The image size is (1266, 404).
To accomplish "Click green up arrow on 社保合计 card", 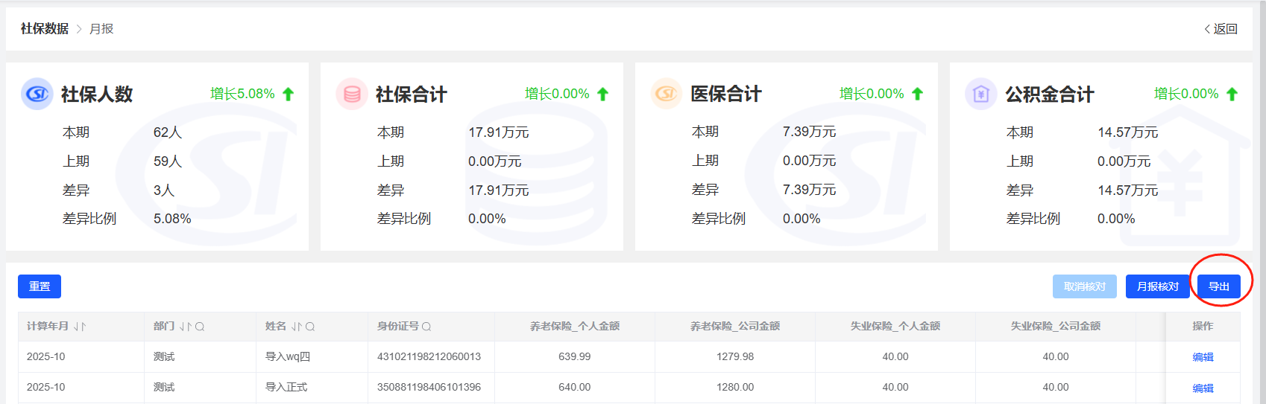I will (x=603, y=94).
